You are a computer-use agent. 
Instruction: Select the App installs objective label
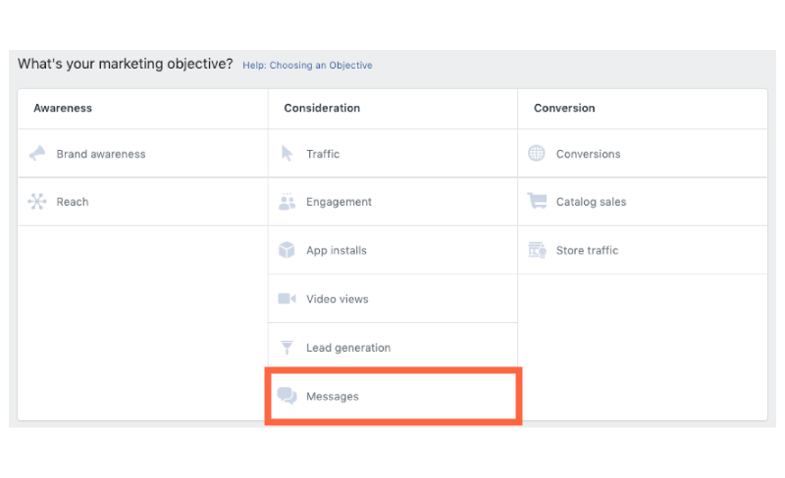(x=337, y=251)
